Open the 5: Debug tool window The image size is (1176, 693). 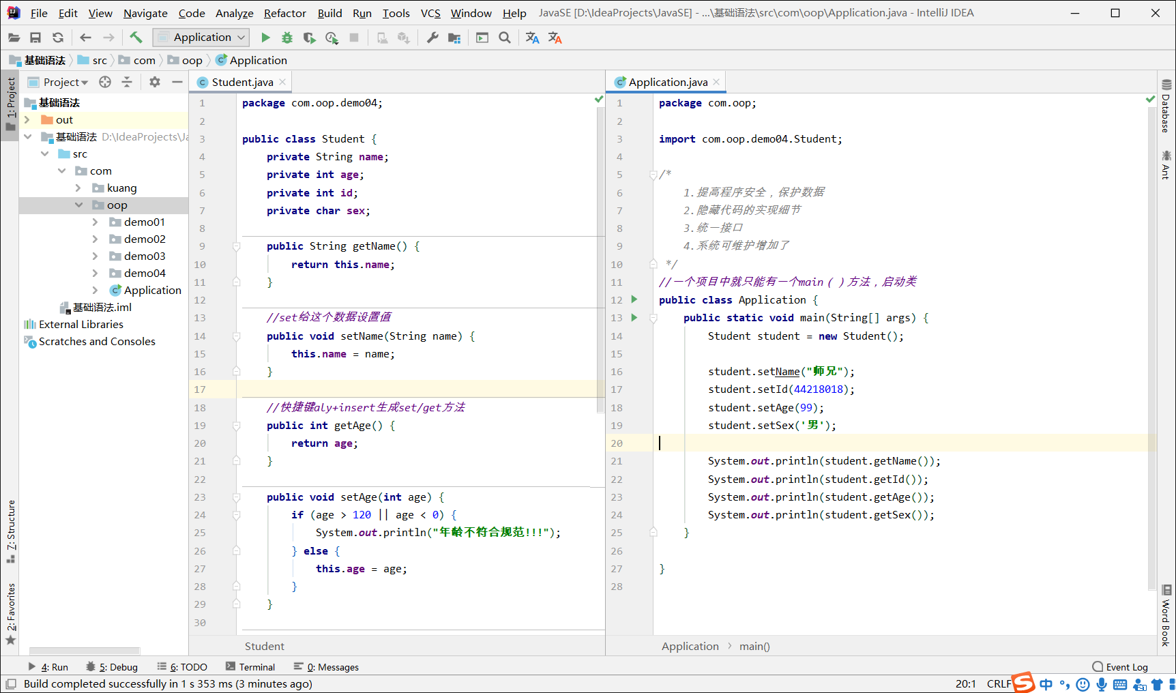coord(112,667)
